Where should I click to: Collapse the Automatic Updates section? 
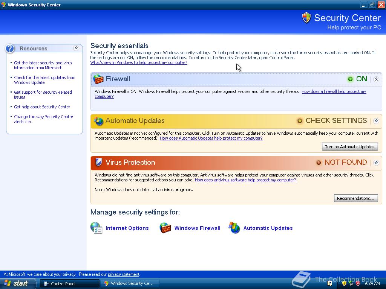point(376,121)
